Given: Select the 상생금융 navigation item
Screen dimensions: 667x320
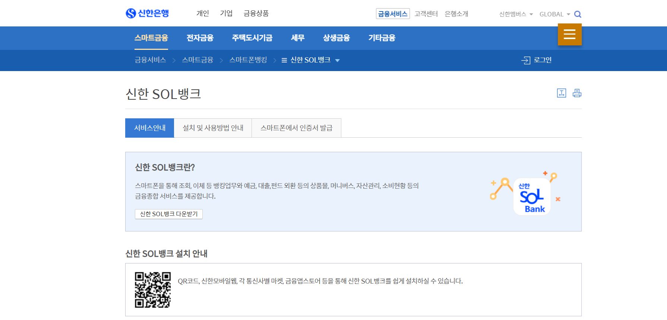Looking at the screenshot, I should tap(336, 38).
